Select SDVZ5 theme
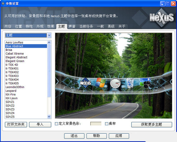This screenshot has height=142, width=177. pos(26,117)
